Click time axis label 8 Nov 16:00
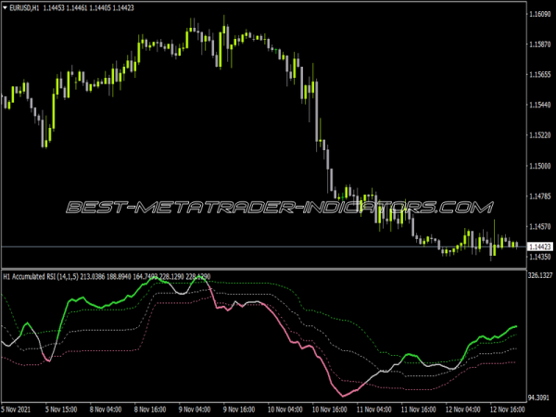The width and height of the screenshot is (556, 417). pos(150,410)
